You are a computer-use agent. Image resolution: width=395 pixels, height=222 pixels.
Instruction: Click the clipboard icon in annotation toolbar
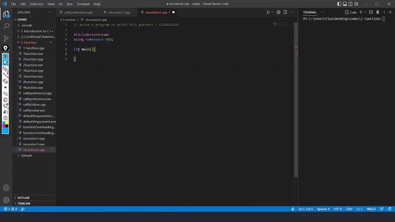pyautogui.click(x=6, y=118)
